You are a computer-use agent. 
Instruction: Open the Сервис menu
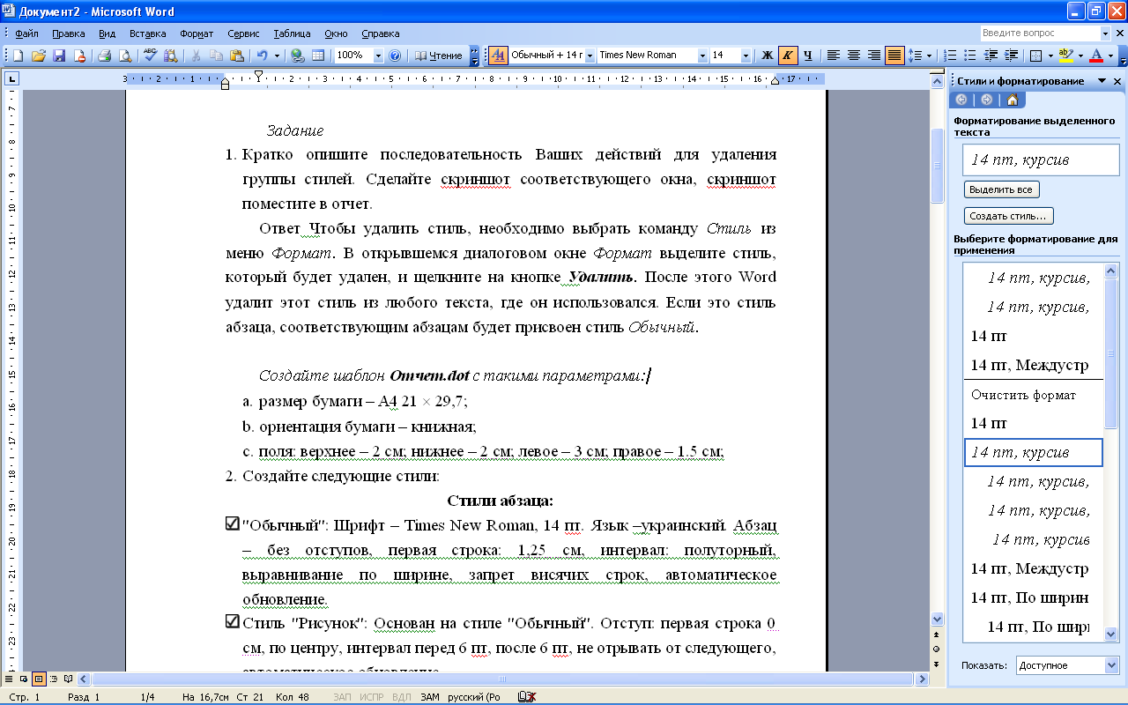243,33
